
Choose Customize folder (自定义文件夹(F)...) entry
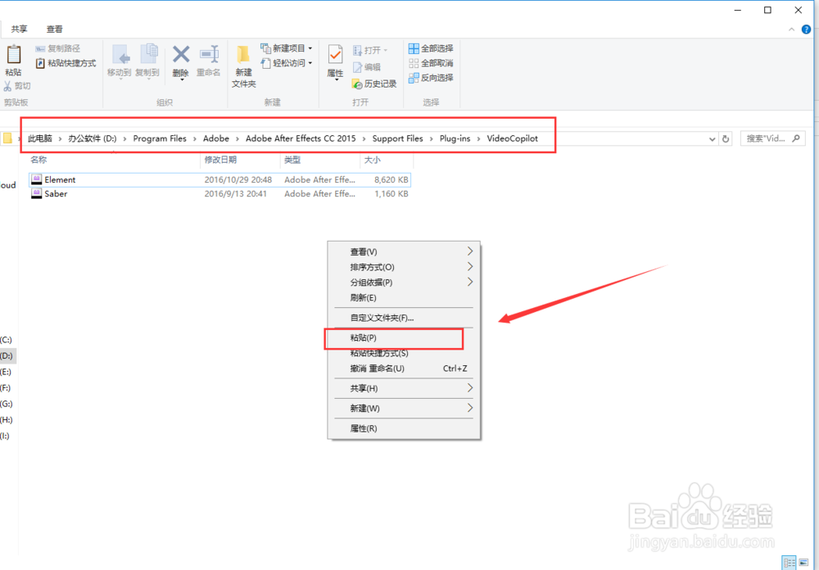click(x=404, y=318)
